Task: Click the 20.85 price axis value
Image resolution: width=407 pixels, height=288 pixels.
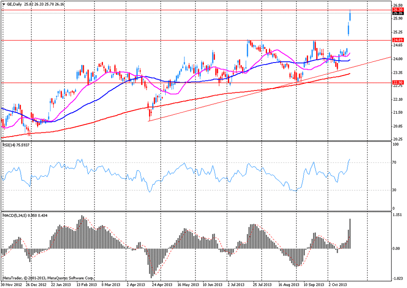Action: tap(398, 126)
